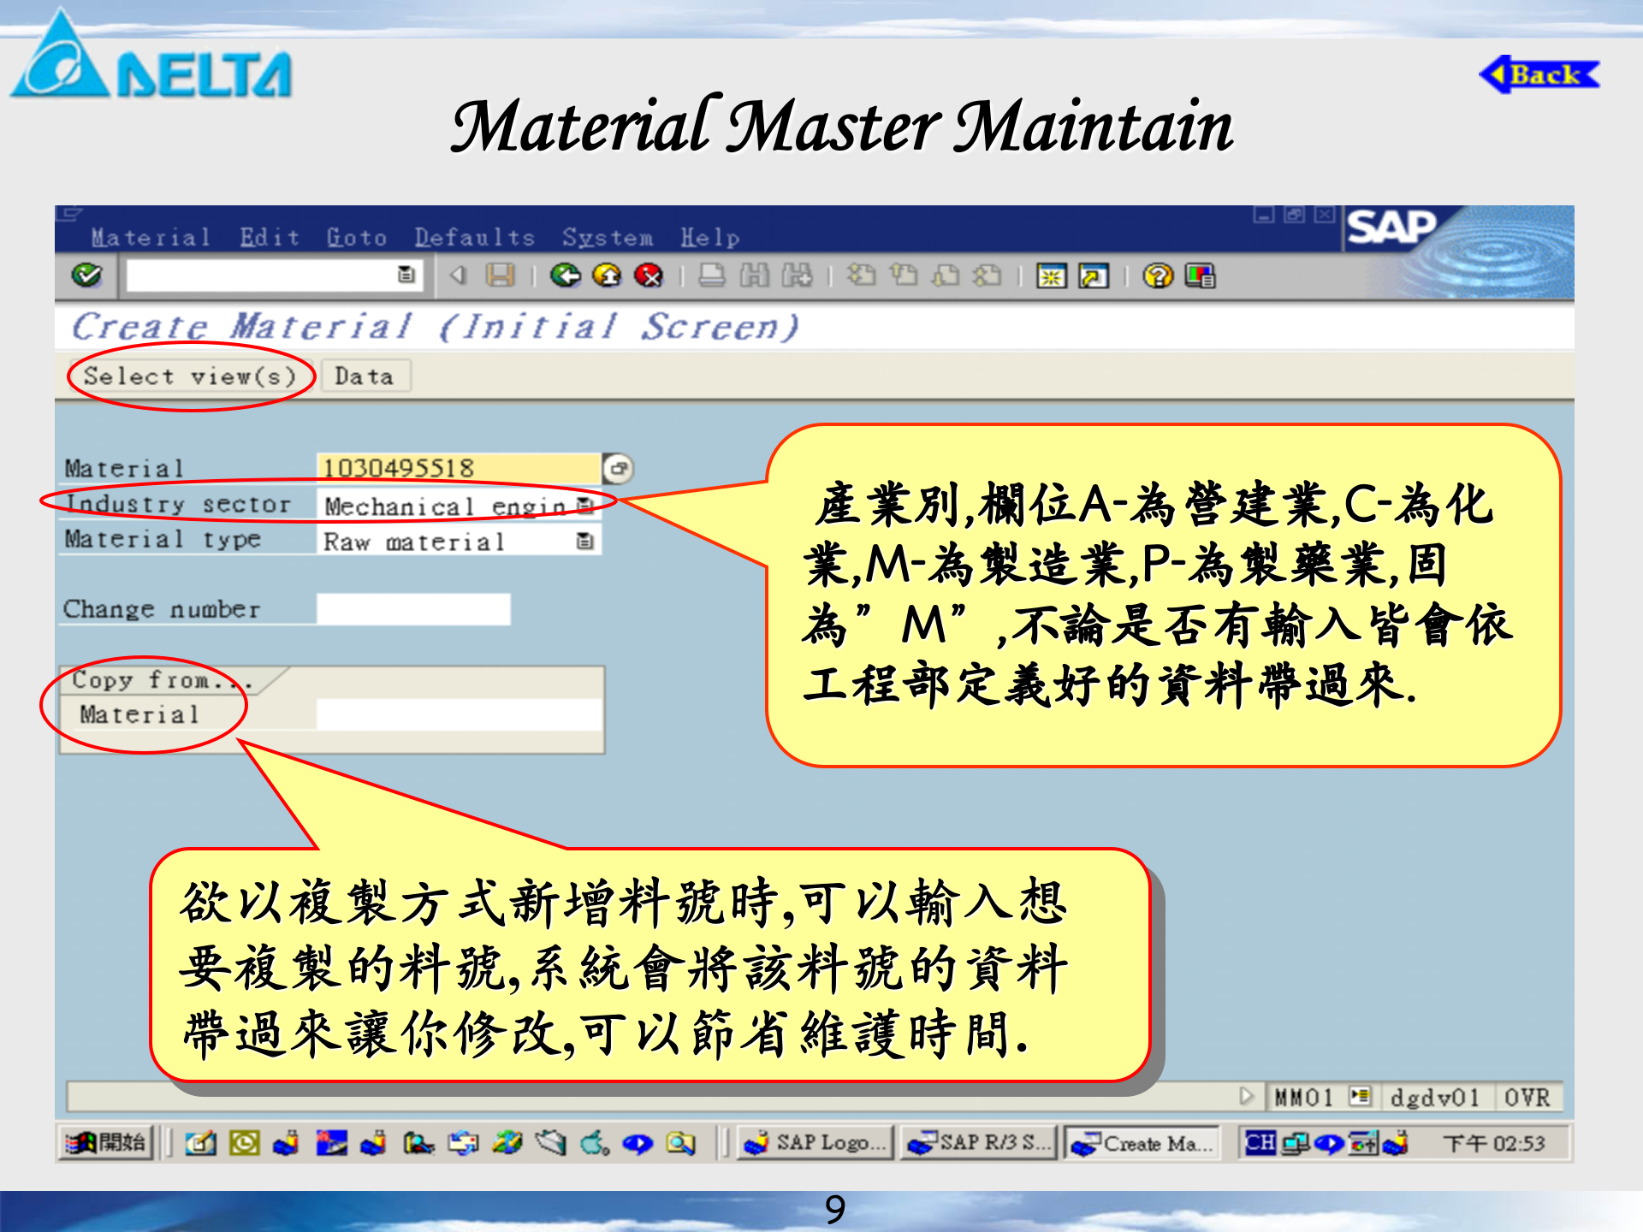The width and height of the screenshot is (1643, 1232).
Task: Open Find using the binoculars icon
Action: (755, 275)
